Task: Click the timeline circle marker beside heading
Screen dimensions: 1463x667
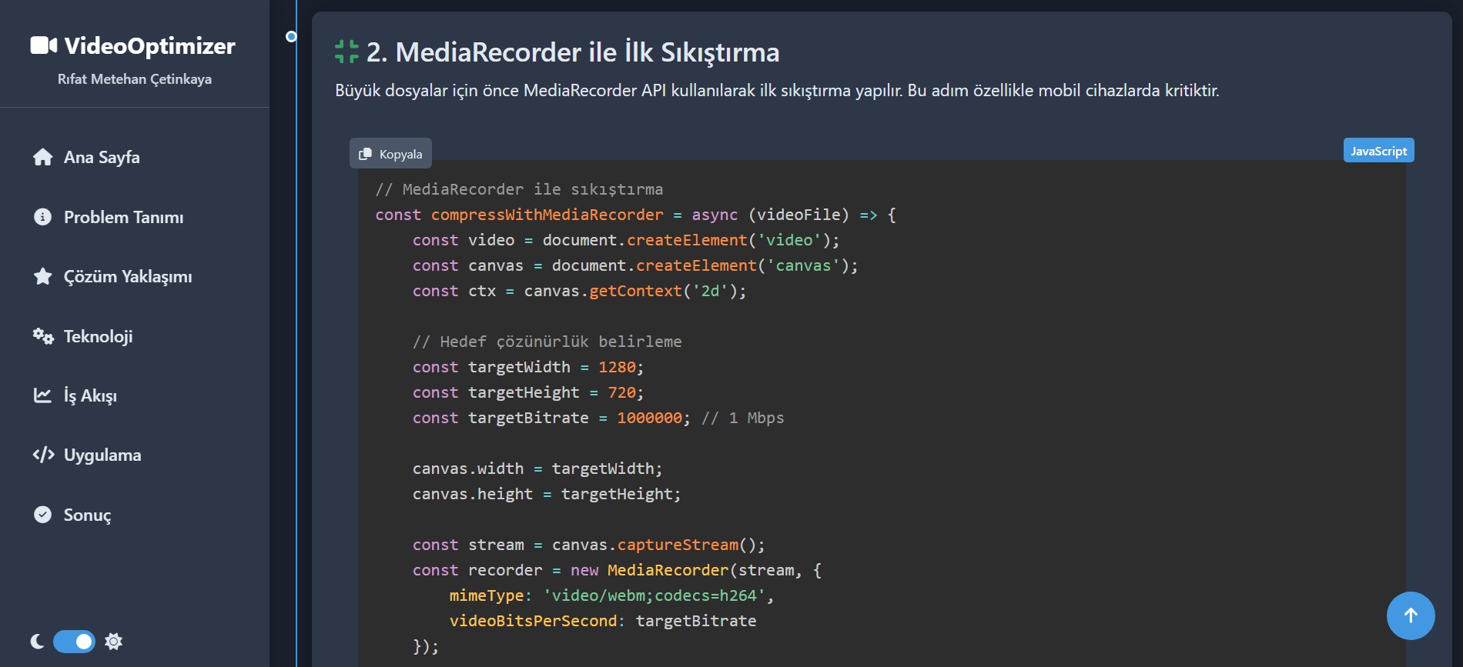Action: (291, 37)
